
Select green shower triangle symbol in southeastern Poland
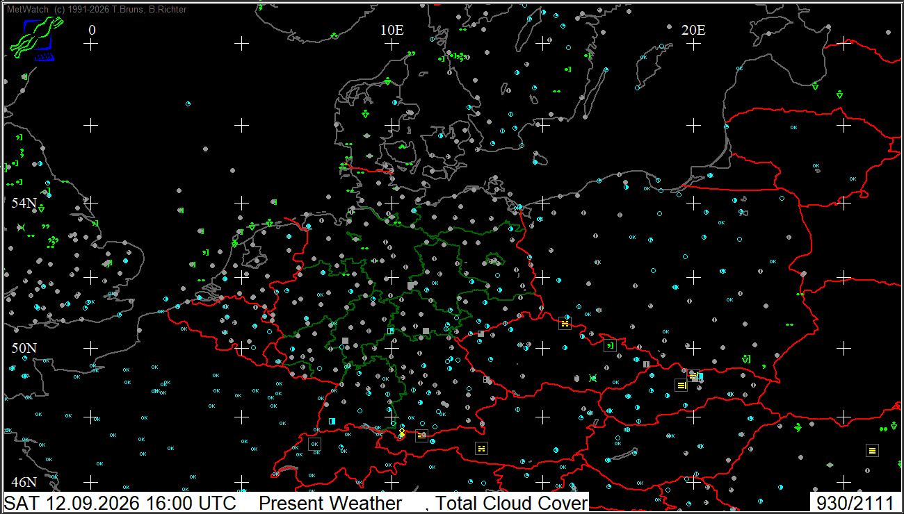pyautogui.click(x=746, y=359)
